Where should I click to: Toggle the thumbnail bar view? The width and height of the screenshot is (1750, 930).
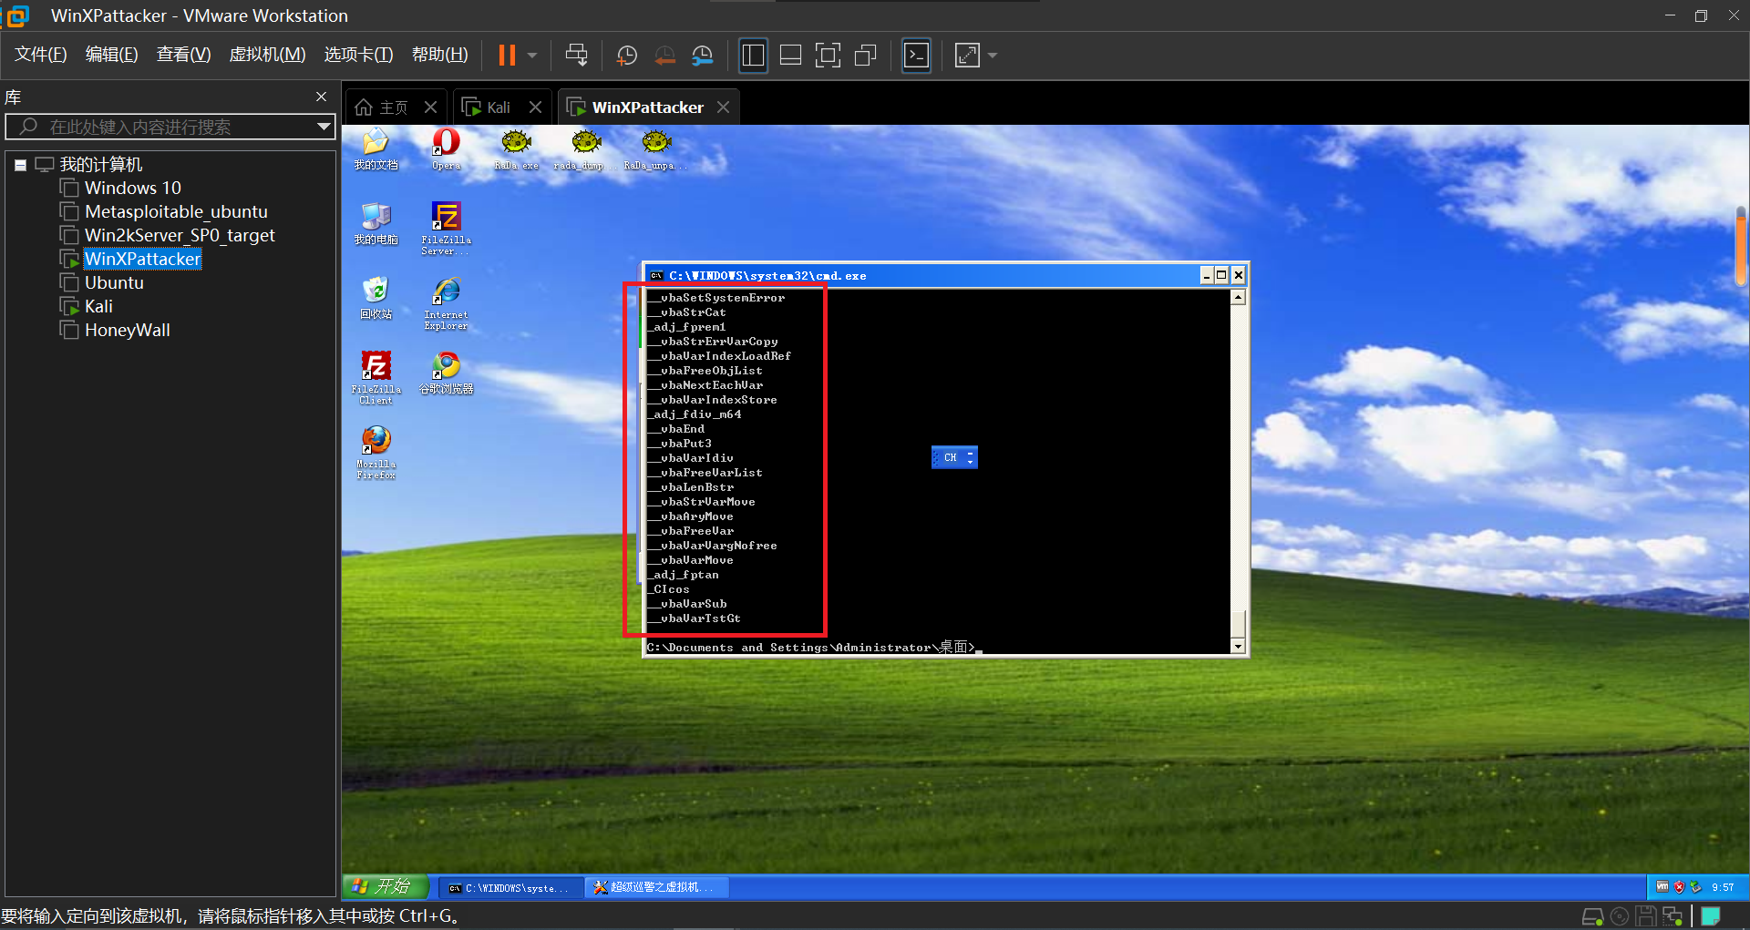[790, 56]
